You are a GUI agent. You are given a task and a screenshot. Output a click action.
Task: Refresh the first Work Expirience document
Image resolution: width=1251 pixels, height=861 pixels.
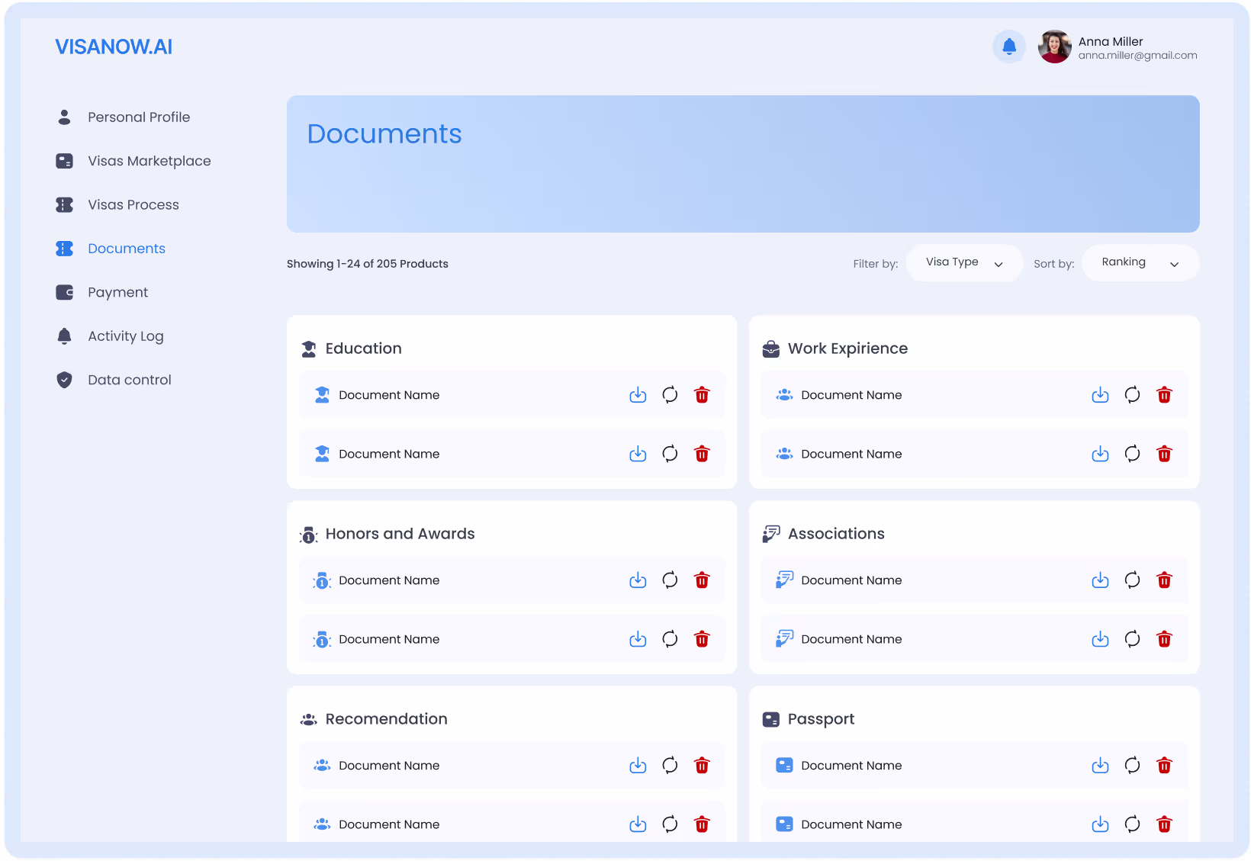(x=1132, y=395)
